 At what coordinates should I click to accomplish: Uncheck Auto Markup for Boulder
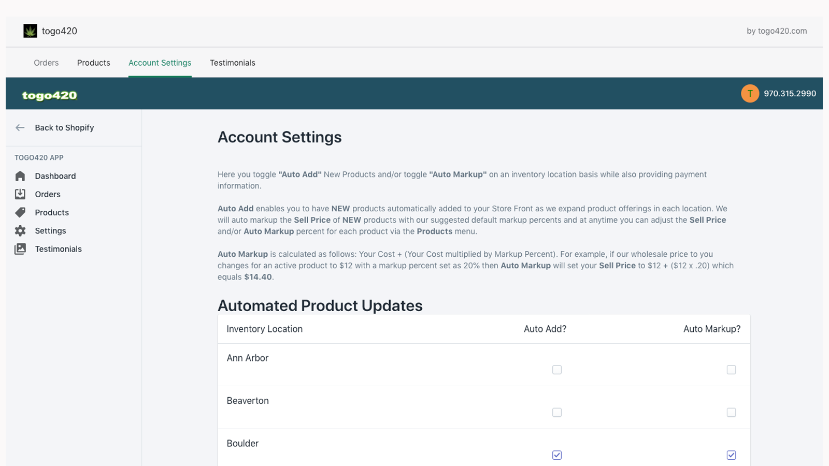[x=731, y=455]
